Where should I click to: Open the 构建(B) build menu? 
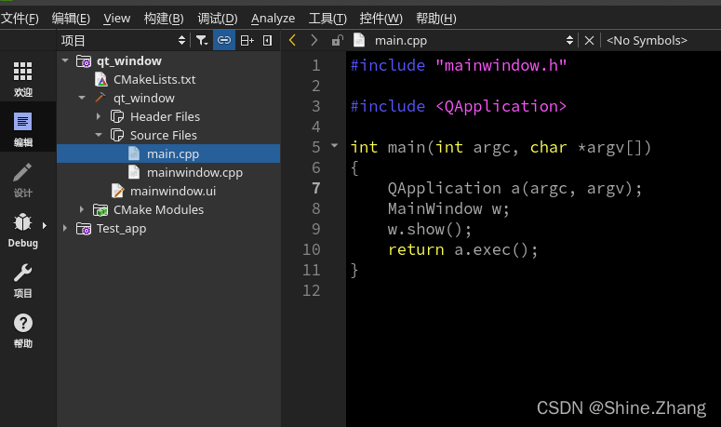tap(164, 19)
